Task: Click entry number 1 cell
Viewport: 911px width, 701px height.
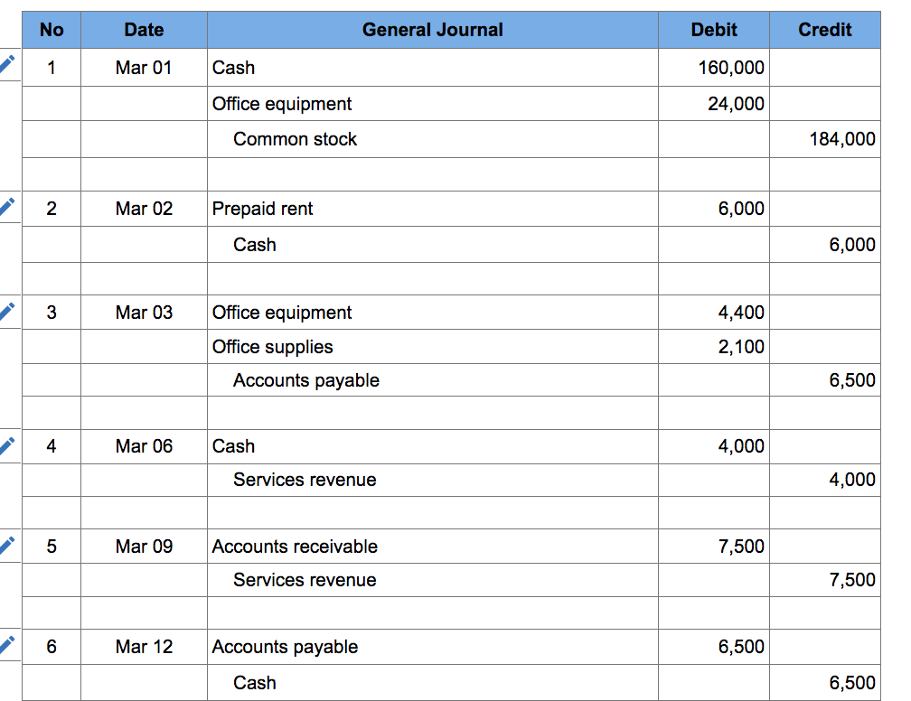Action: pyautogui.click(x=52, y=68)
